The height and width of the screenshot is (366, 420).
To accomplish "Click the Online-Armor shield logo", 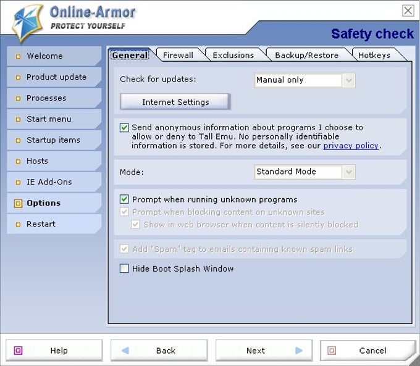I will coord(28,23).
